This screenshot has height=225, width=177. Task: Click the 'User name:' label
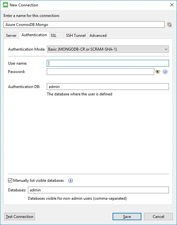pyautogui.click(x=17, y=63)
